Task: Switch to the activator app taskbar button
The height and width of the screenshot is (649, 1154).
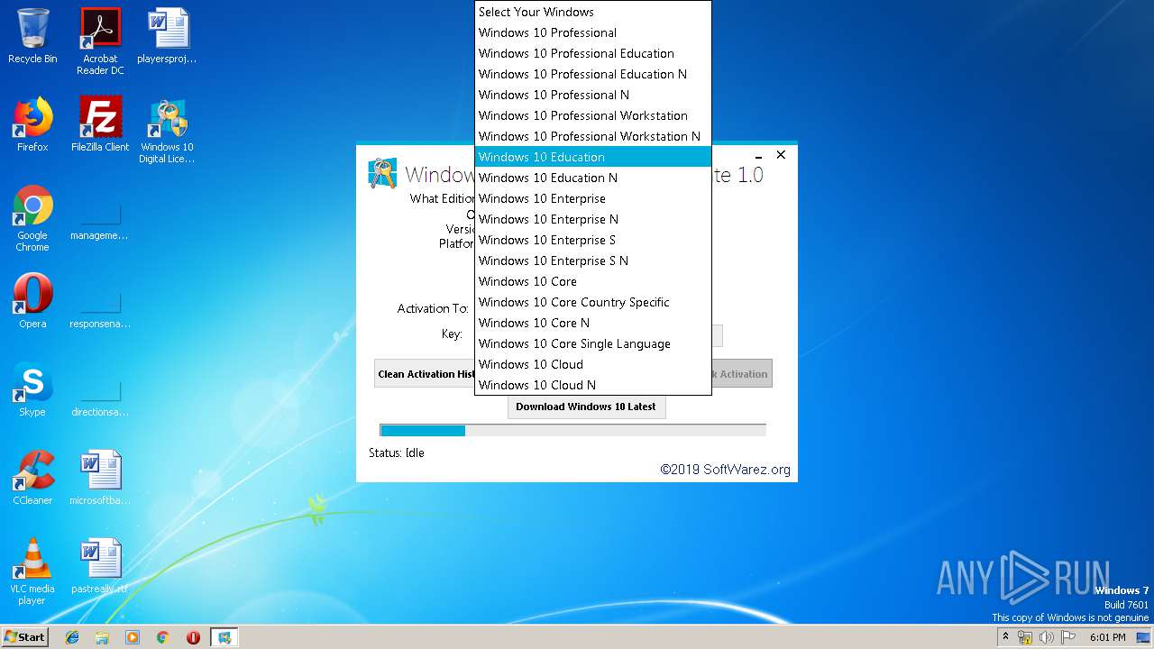Action: coord(224,637)
